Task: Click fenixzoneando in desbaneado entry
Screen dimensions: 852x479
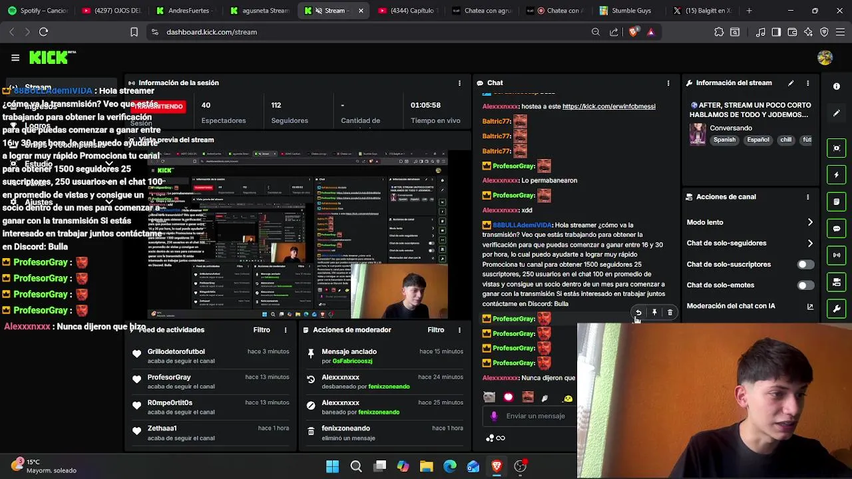Action: (389, 387)
